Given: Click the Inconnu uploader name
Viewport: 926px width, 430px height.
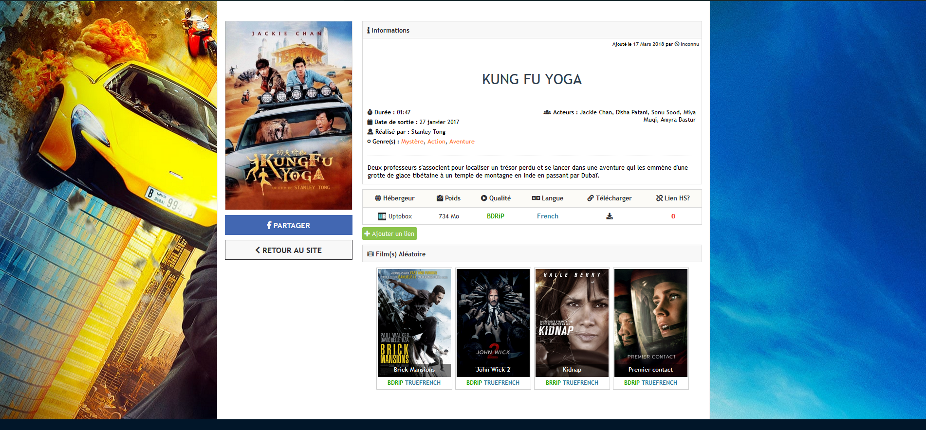Looking at the screenshot, I should [690, 44].
